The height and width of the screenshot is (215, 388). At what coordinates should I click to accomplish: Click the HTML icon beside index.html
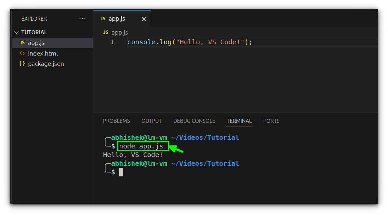click(22, 53)
